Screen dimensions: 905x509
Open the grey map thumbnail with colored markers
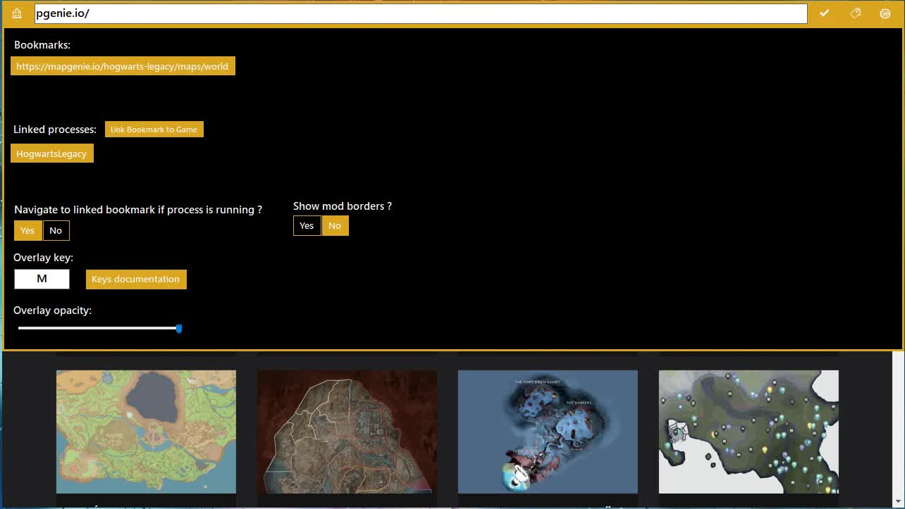(x=749, y=432)
